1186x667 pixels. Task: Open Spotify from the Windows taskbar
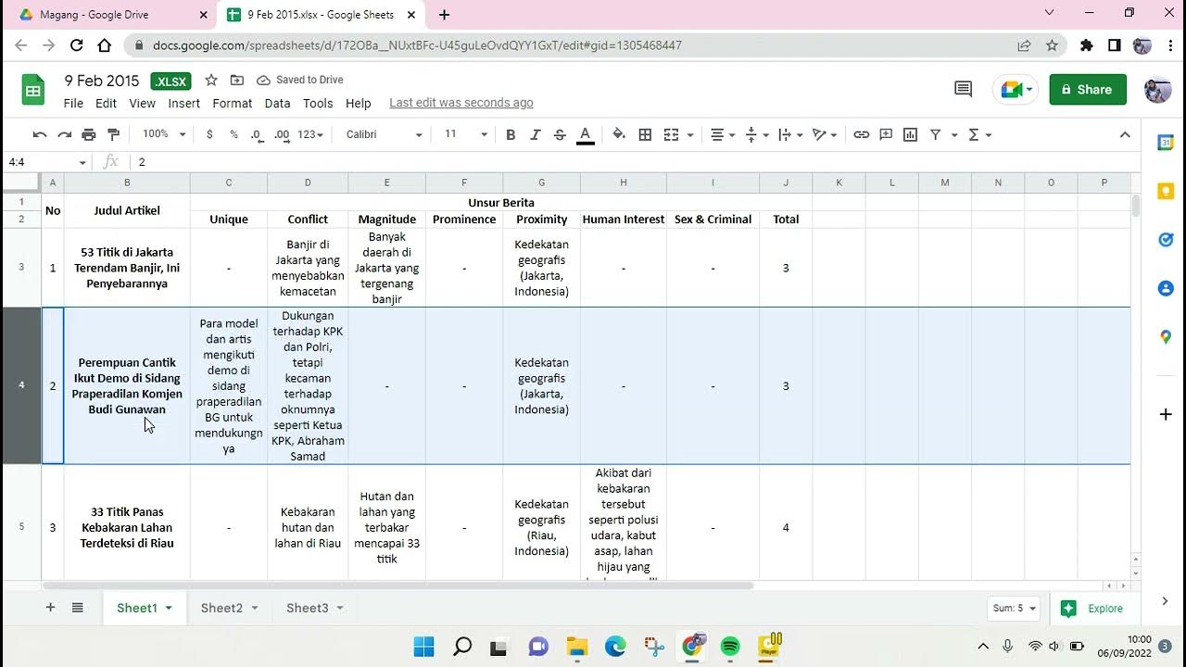[x=730, y=646]
